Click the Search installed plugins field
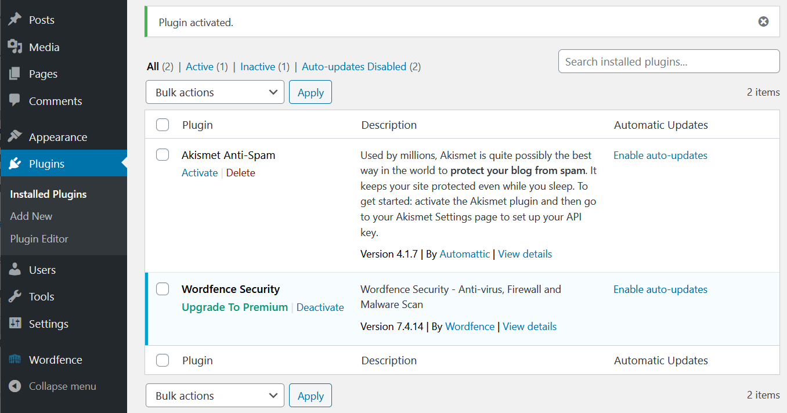The width and height of the screenshot is (787, 413). pyautogui.click(x=669, y=61)
